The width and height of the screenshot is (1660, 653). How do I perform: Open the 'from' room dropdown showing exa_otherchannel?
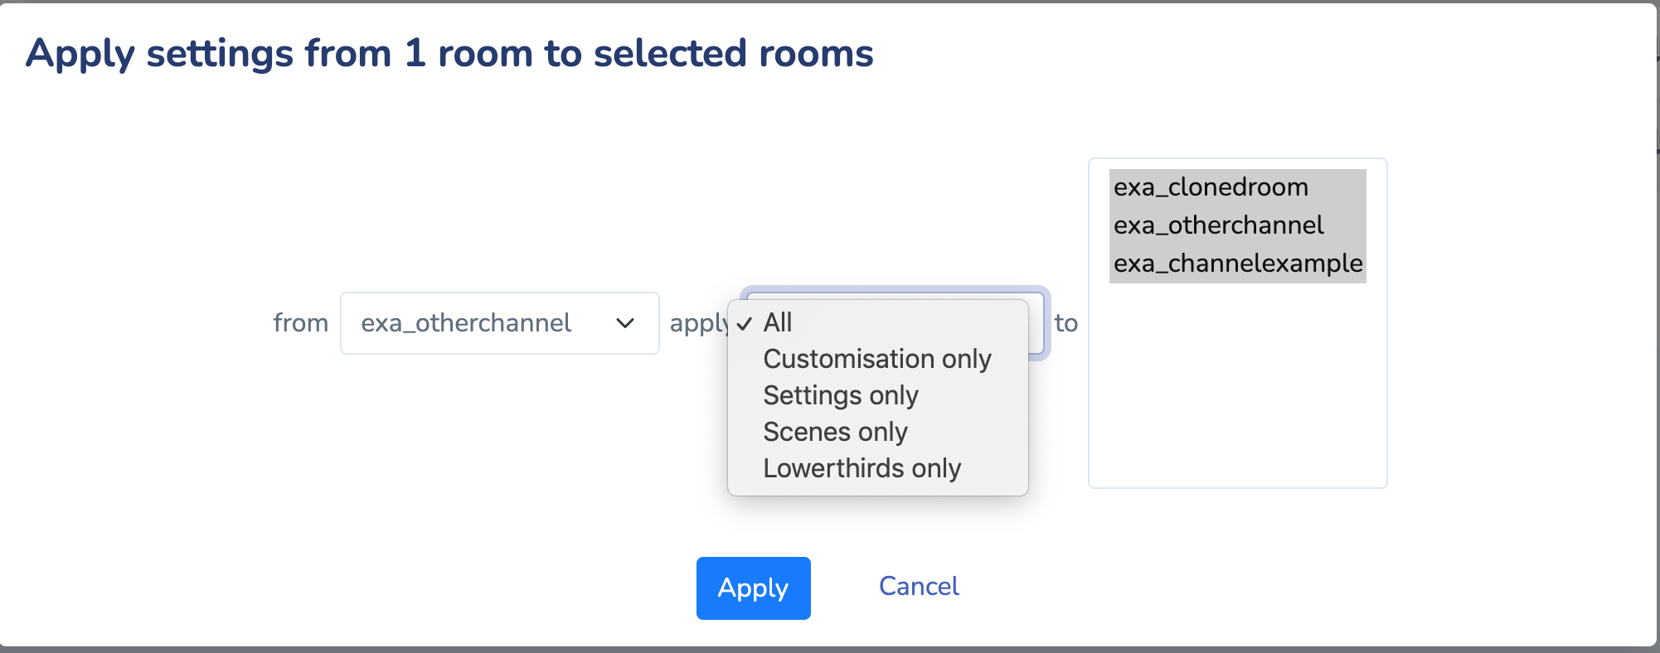[x=499, y=323]
